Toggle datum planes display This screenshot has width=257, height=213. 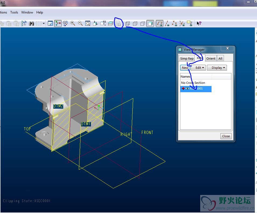tap(160, 23)
